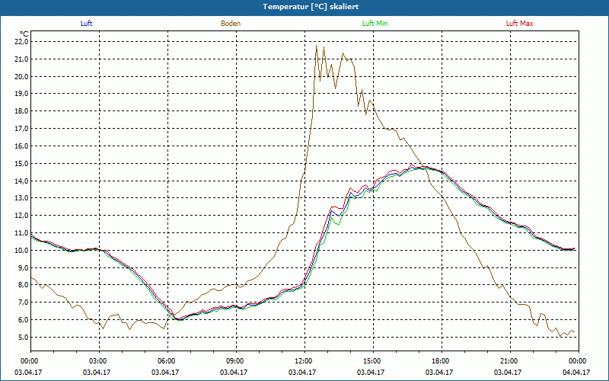Screen dimensions: 609x381
Task: Click the 5,0 y-axis label
Action: click(x=23, y=338)
